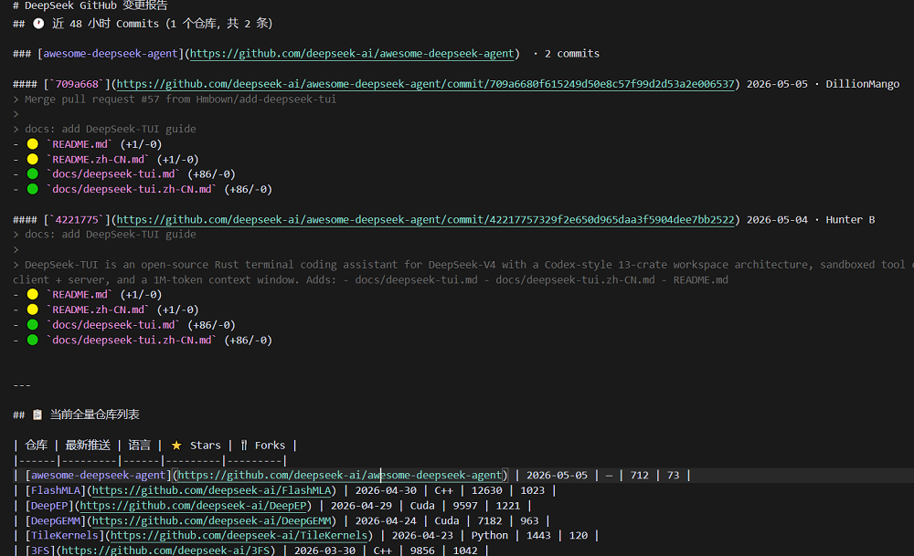Open the TileKernels repository URL
The image size is (914, 556).
point(239,535)
